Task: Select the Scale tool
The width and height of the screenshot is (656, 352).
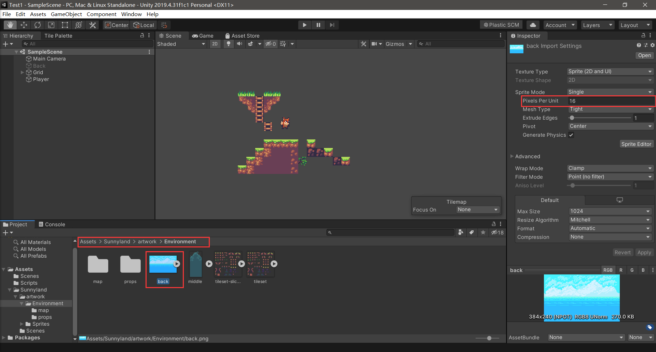Action: (x=51, y=25)
